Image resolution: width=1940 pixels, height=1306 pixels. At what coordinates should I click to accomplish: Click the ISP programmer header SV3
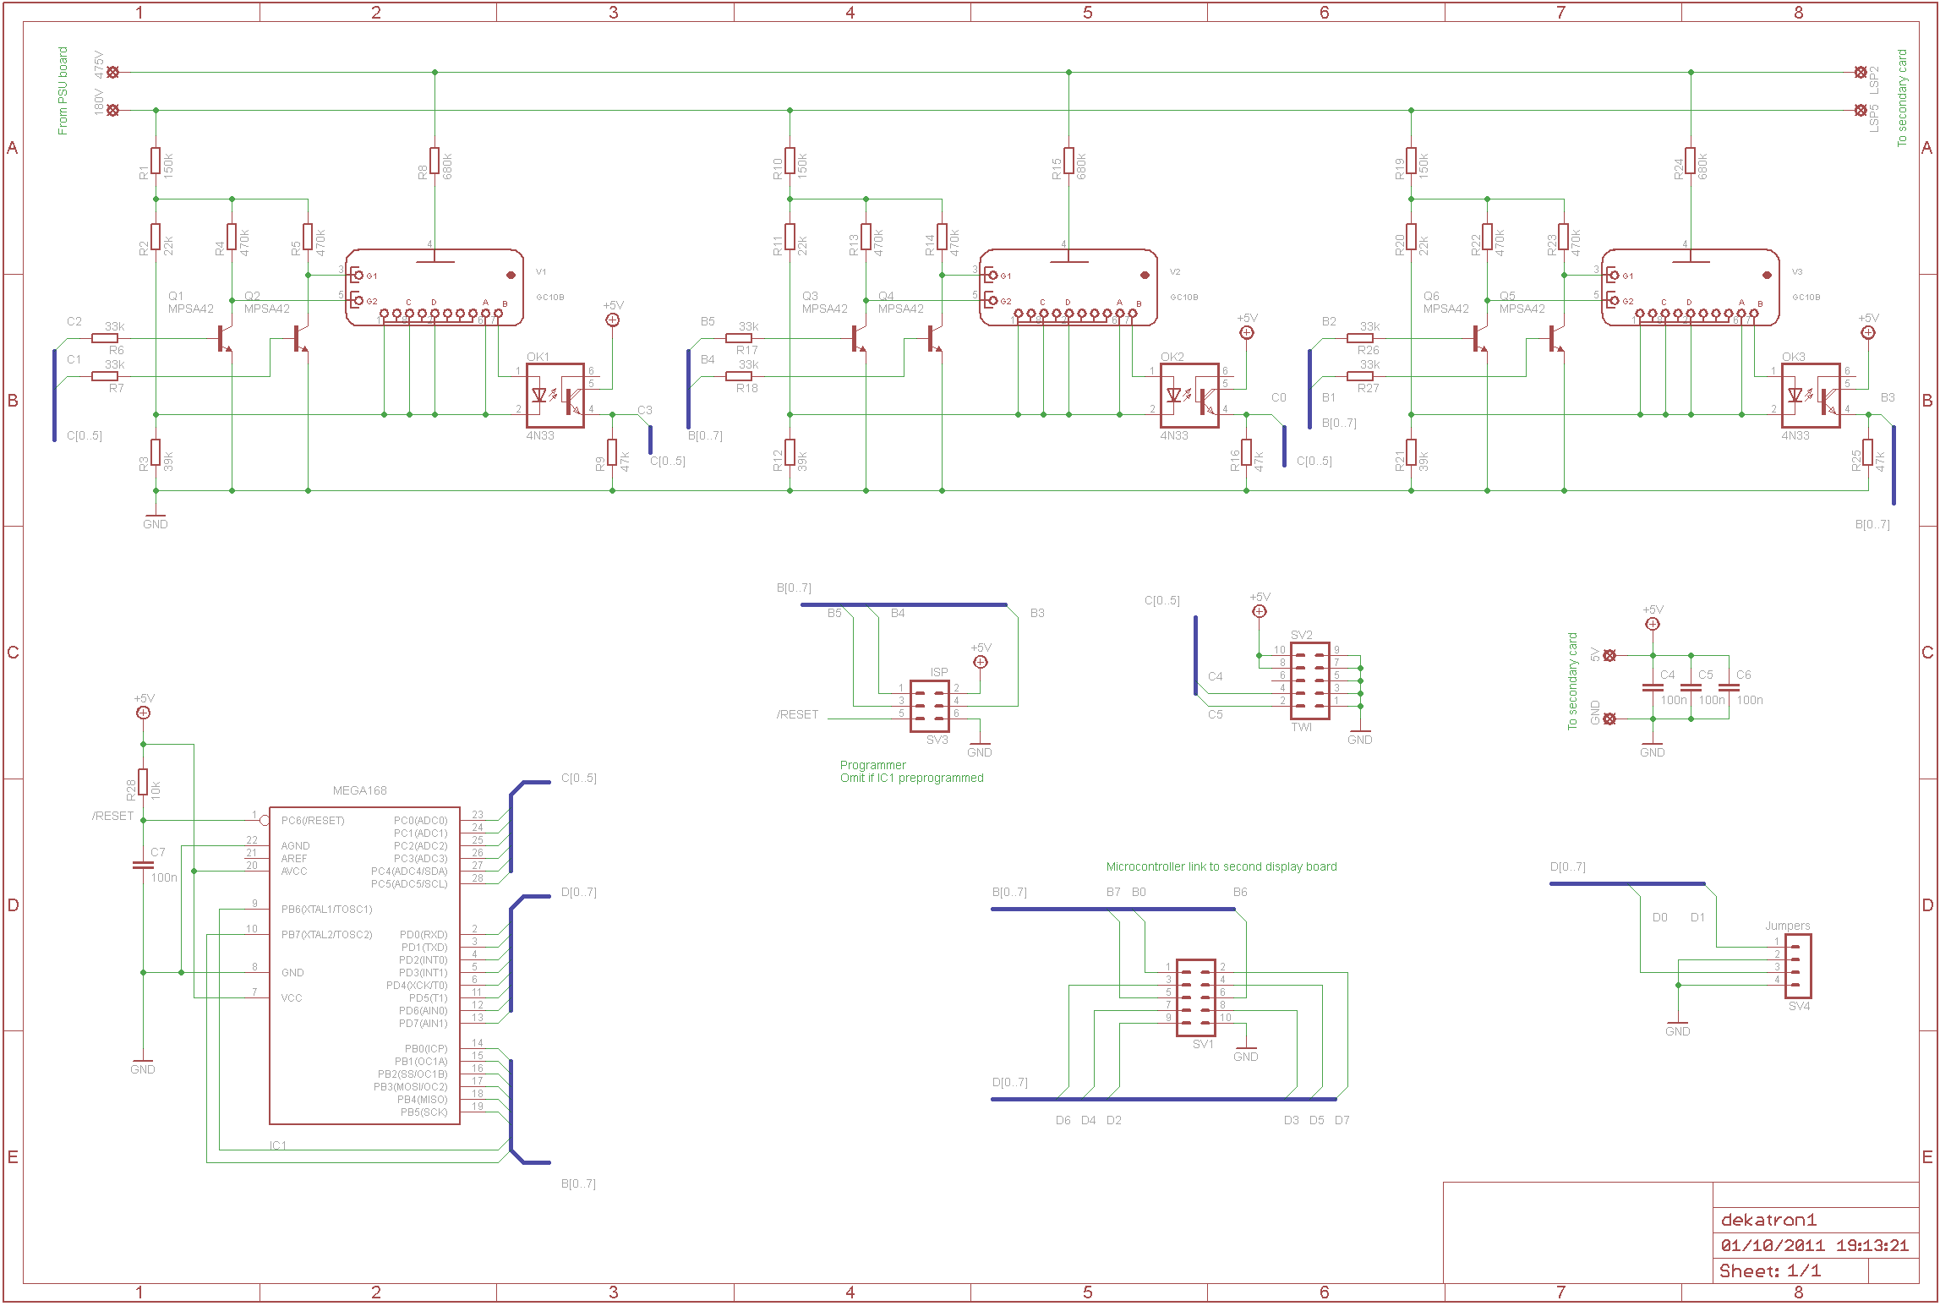pyautogui.click(x=929, y=706)
